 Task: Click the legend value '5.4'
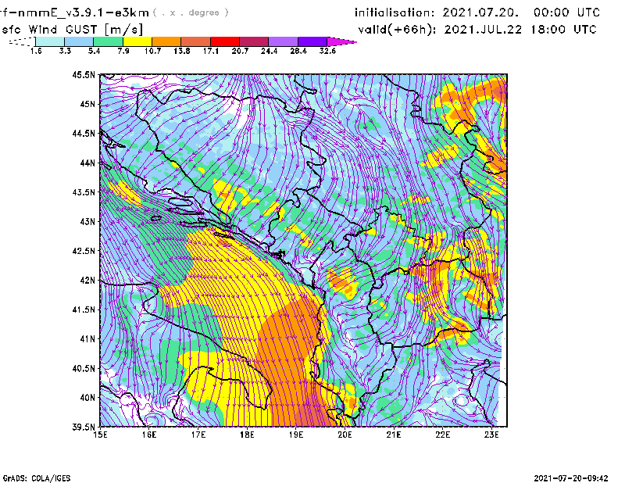[94, 51]
